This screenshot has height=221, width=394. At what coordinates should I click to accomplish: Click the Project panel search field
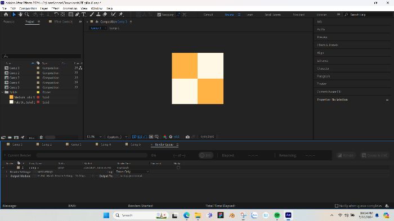[42, 56]
